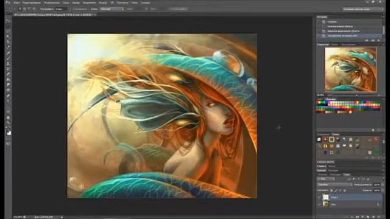390x219 pixels.
Task: Select the Crop tool
Action: [x=8, y=41]
